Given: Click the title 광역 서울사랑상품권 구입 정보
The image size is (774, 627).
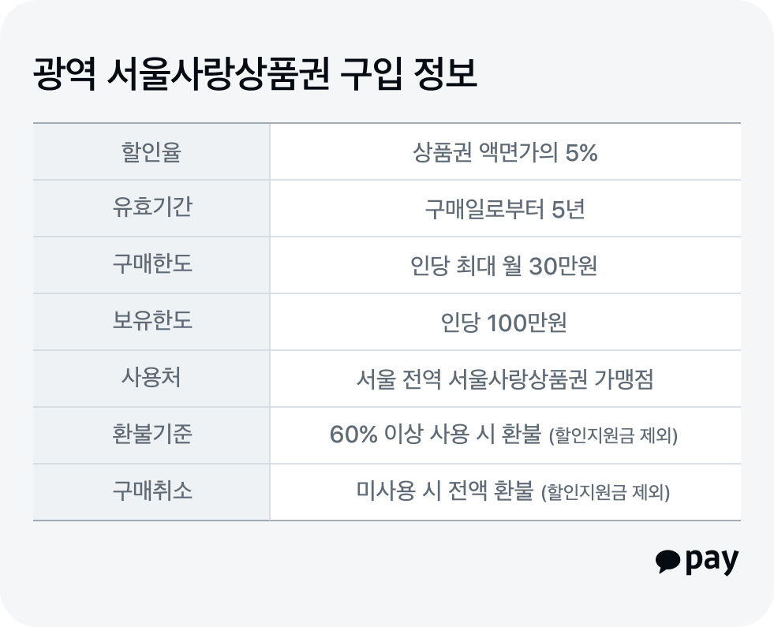Looking at the screenshot, I should 254,75.
